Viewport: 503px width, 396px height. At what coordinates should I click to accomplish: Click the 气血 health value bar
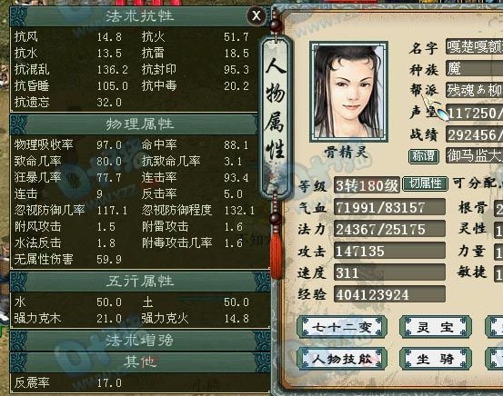389,208
